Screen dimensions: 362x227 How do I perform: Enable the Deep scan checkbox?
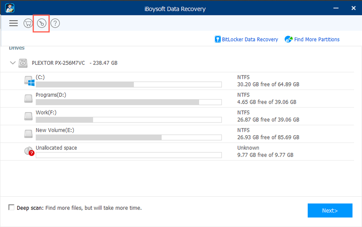(11, 207)
